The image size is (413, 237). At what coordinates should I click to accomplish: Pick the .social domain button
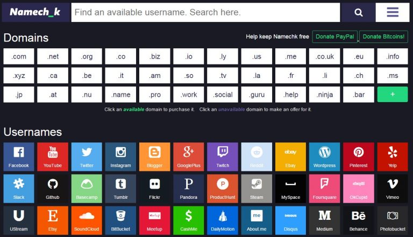tap(223, 94)
